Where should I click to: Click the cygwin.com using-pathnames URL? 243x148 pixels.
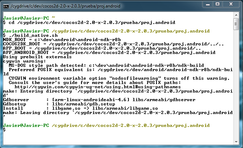(98, 87)
